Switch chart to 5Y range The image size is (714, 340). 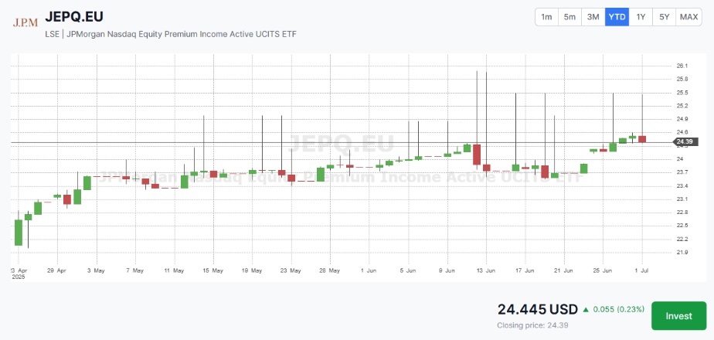coord(665,17)
